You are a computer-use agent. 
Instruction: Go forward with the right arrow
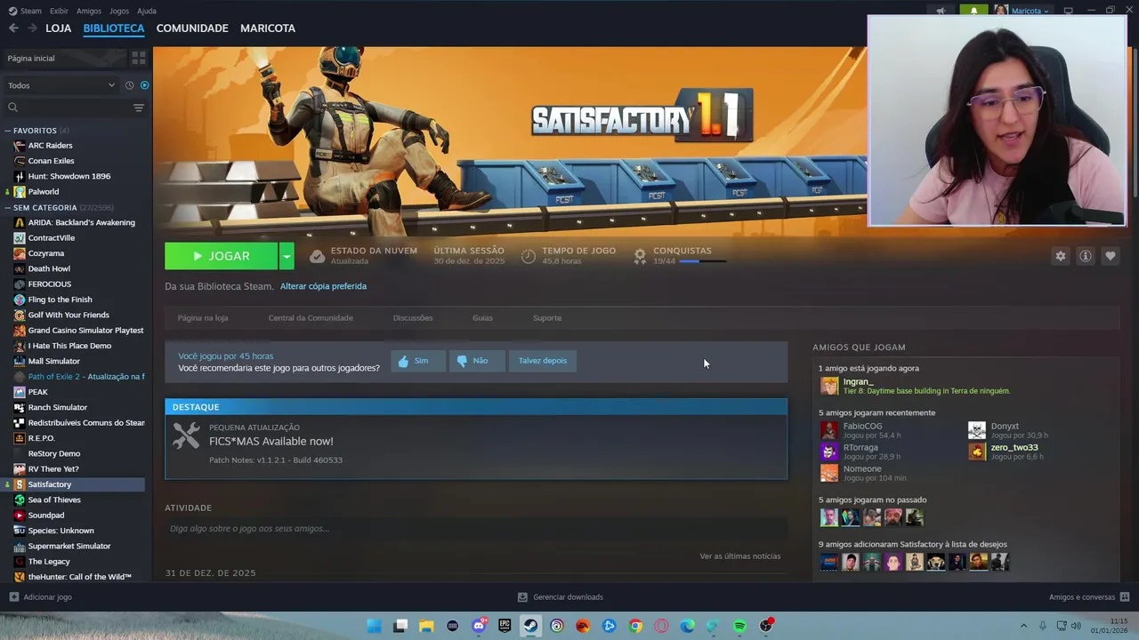point(32,28)
